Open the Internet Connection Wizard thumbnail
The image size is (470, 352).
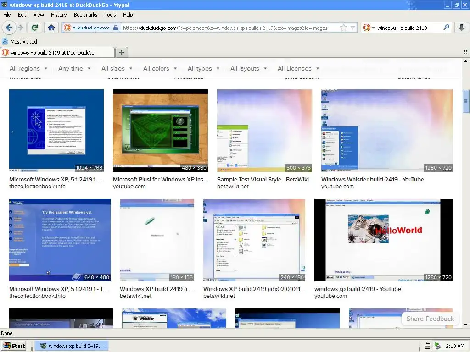(56, 131)
